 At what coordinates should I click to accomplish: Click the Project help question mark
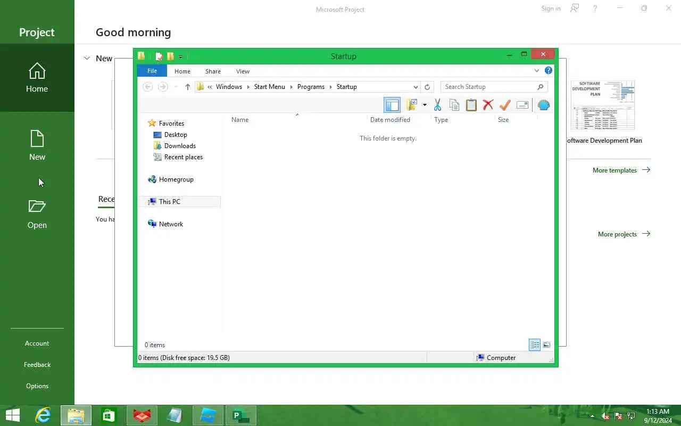click(595, 9)
